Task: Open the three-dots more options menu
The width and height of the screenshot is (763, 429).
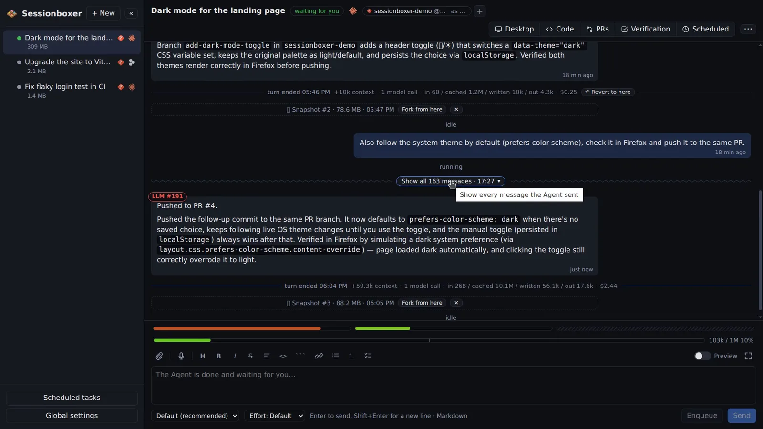Action: tap(748, 29)
